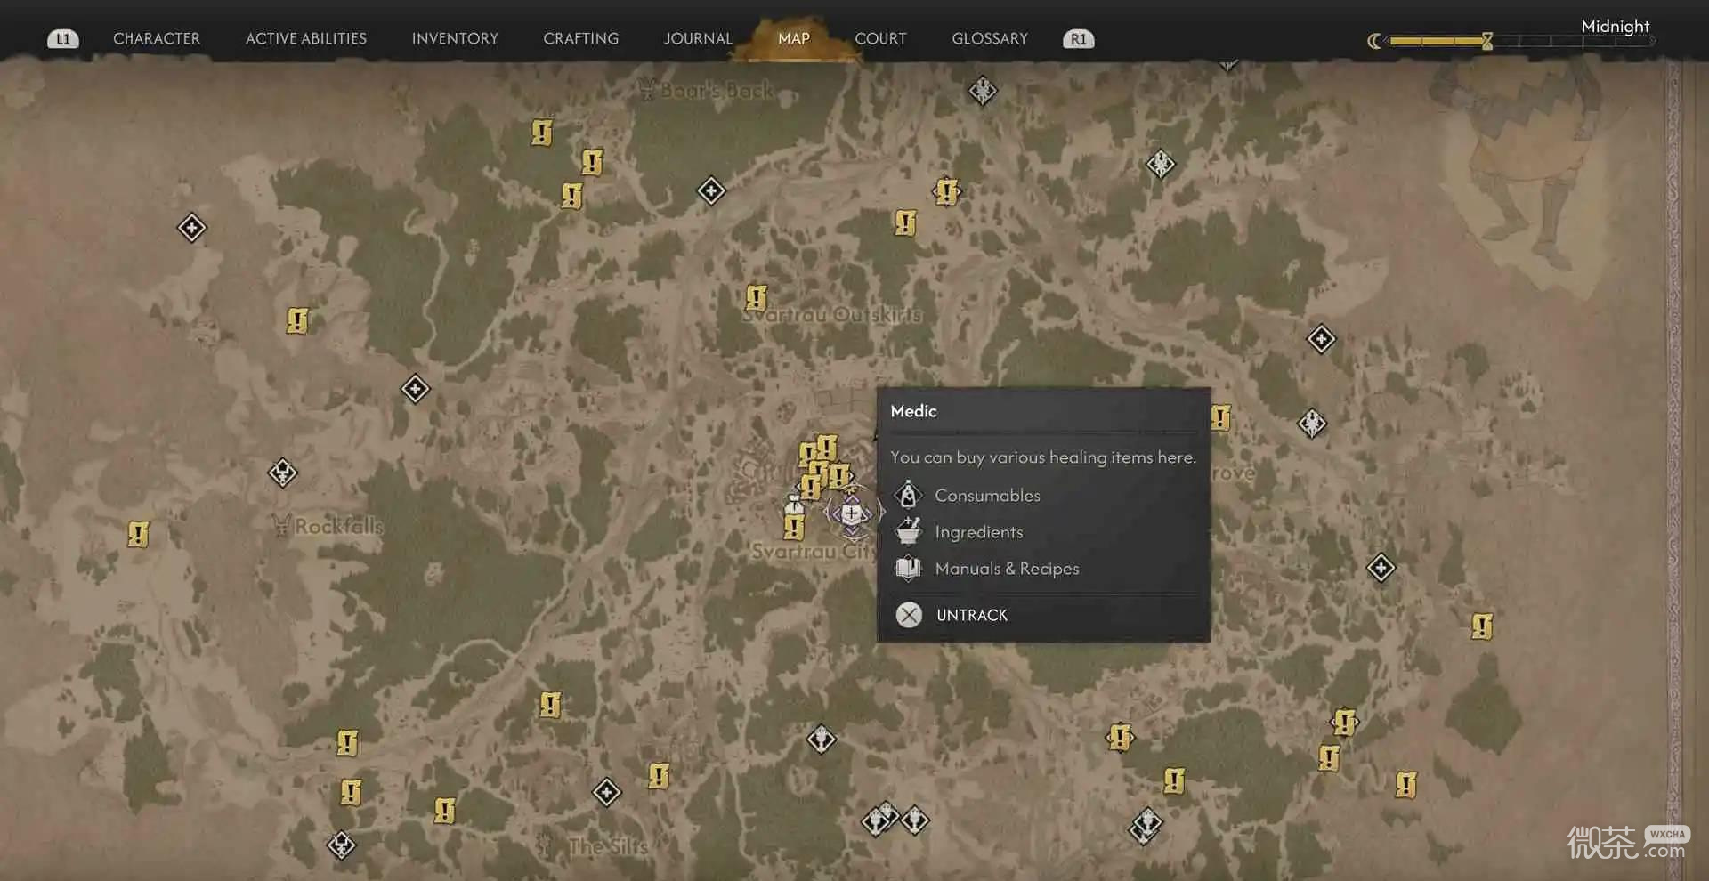
Task: Click the moon icon on the time bar
Action: (1375, 41)
